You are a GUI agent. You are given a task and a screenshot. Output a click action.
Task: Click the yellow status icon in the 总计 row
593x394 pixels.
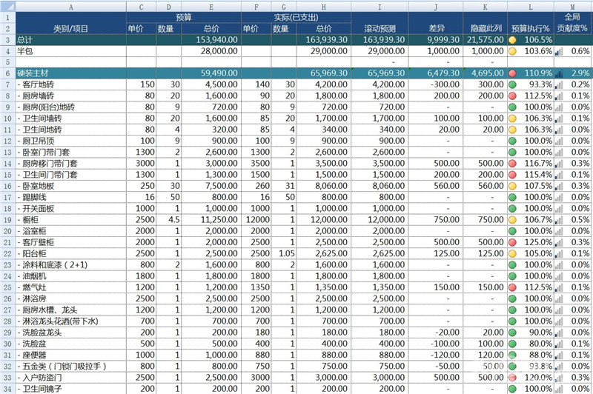coord(512,40)
